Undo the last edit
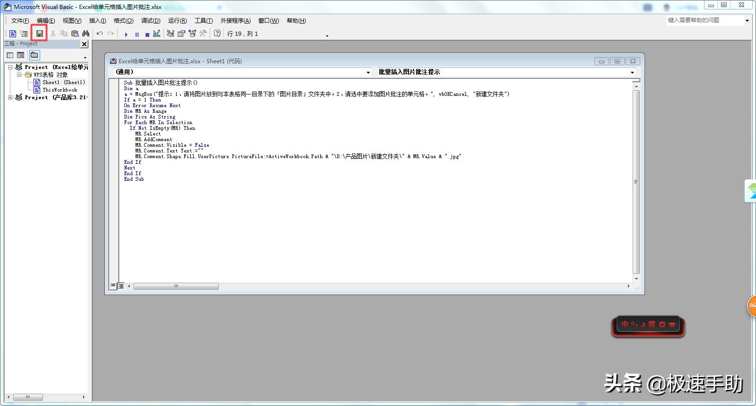The image size is (756, 406). 100,34
